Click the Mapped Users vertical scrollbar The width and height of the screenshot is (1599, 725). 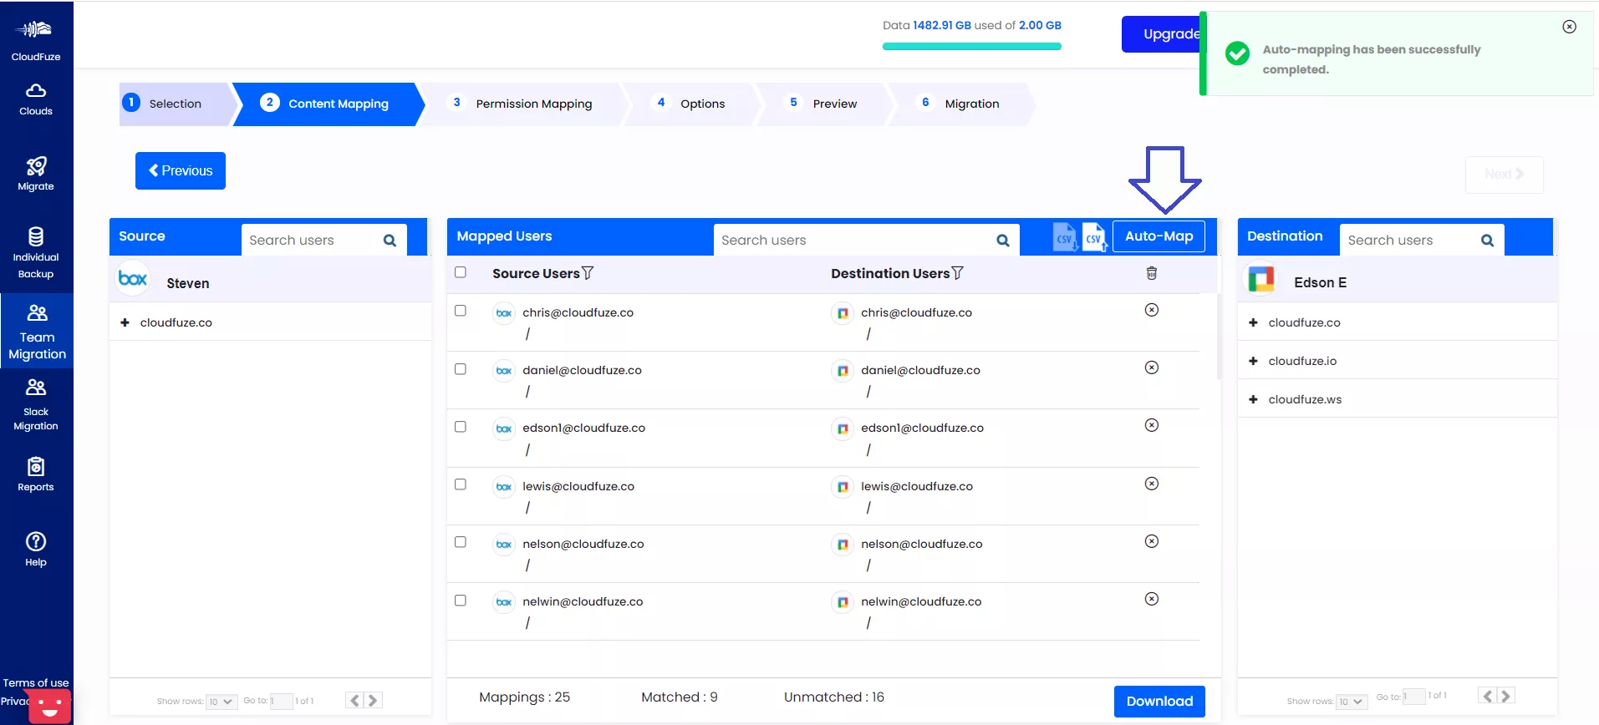tap(1218, 336)
